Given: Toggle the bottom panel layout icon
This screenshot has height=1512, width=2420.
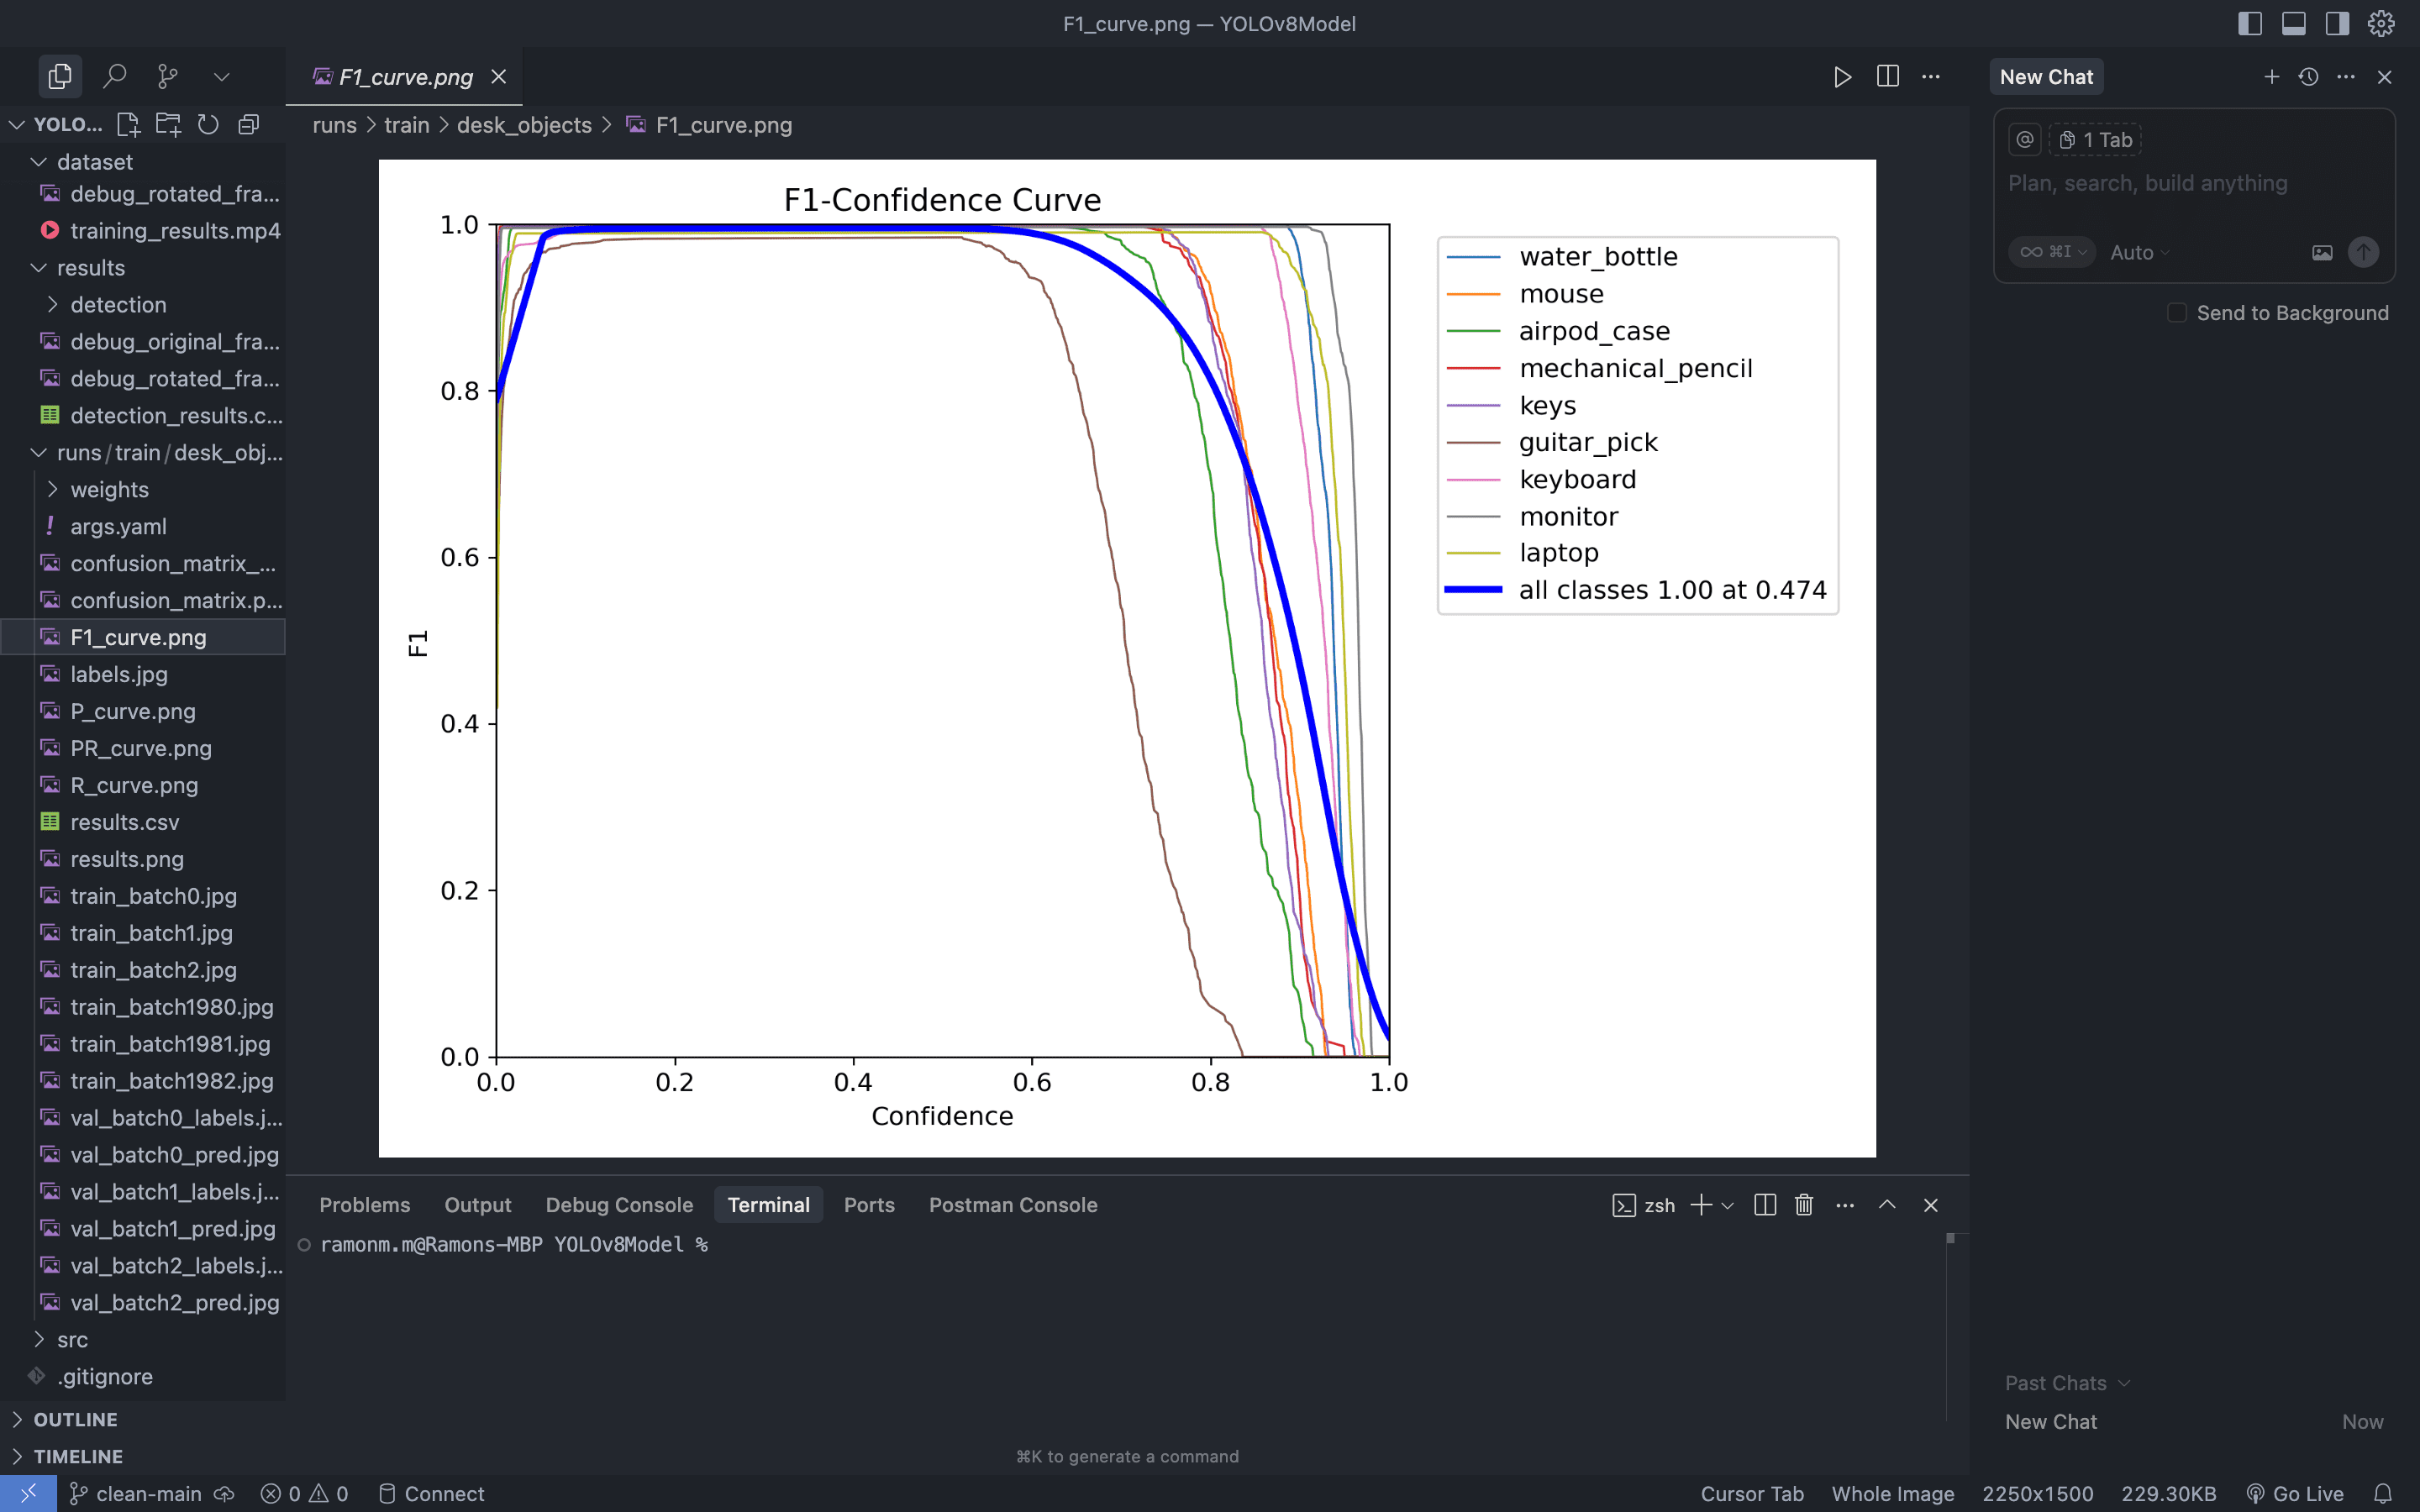Looking at the screenshot, I should pos(2293,23).
